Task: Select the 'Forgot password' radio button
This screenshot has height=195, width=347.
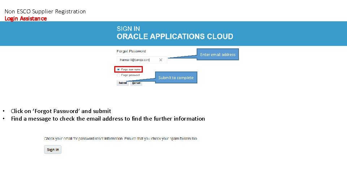Action: [119, 75]
